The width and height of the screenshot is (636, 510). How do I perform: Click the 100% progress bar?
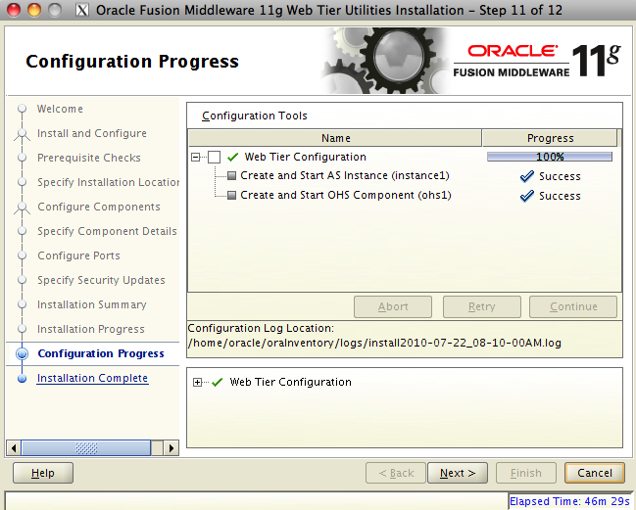(x=550, y=157)
